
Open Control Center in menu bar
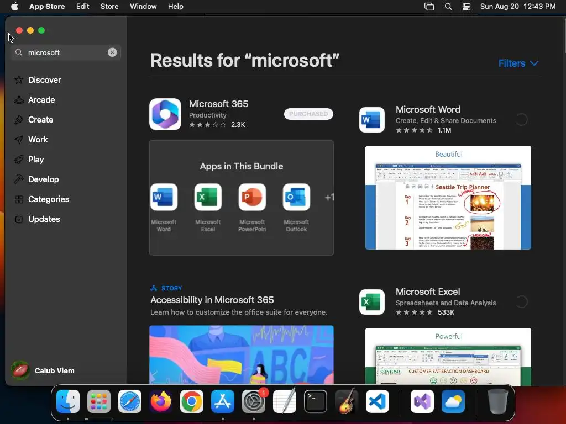(x=467, y=7)
